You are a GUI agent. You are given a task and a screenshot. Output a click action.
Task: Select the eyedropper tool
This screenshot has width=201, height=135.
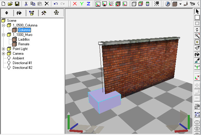(x=197, y=61)
